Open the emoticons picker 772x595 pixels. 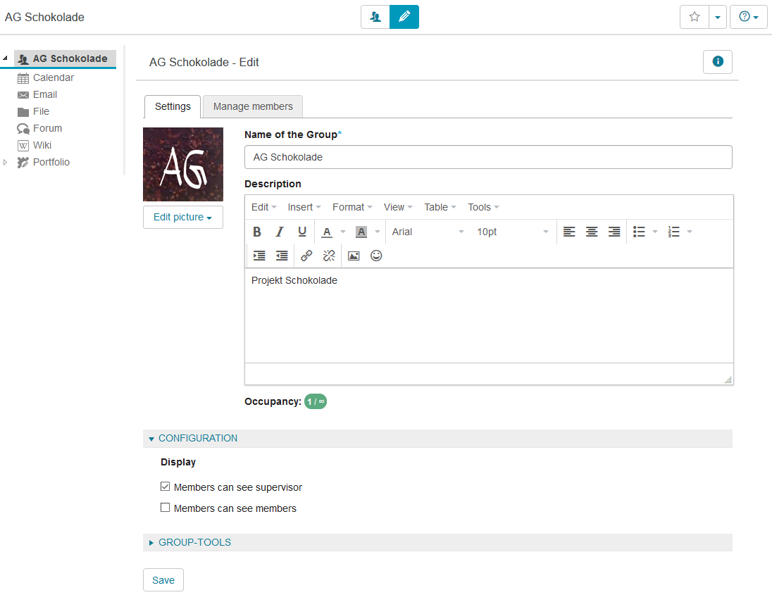[x=376, y=256]
